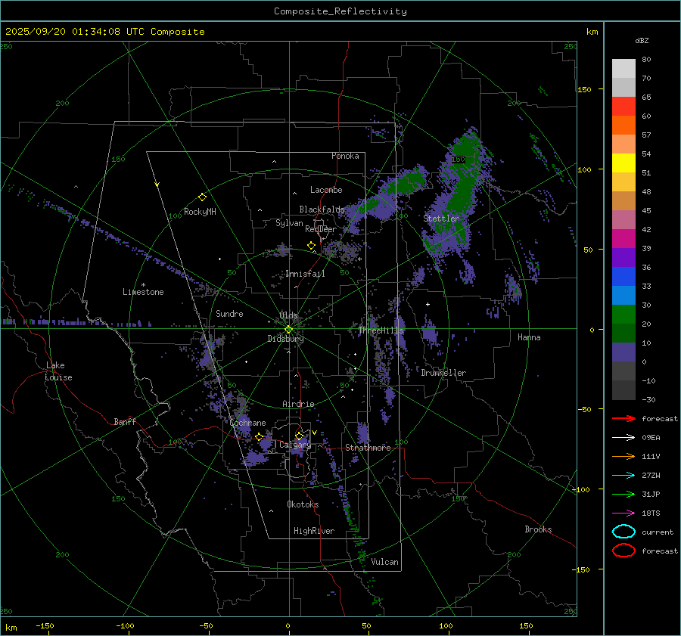Click the Calgary city label on map
This screenshot has width=681, height=636.
pyautogui.click(x=294, y=445)
